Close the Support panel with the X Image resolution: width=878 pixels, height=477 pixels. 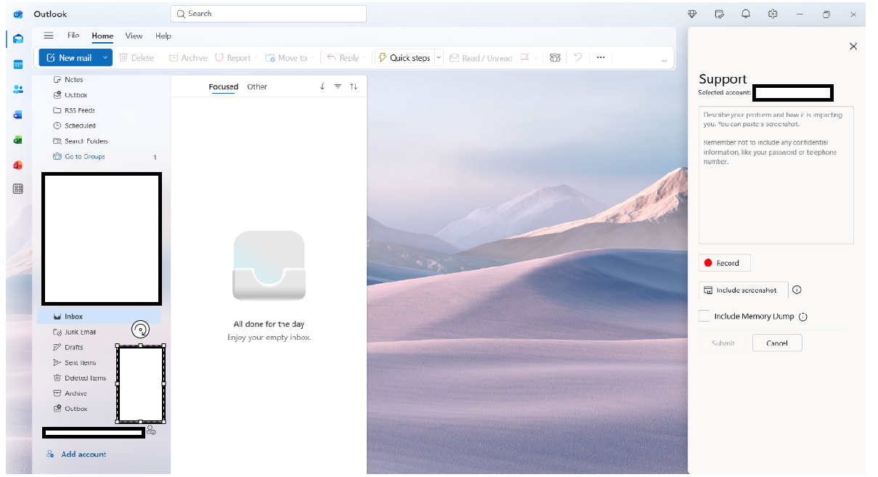pos(853,46)
